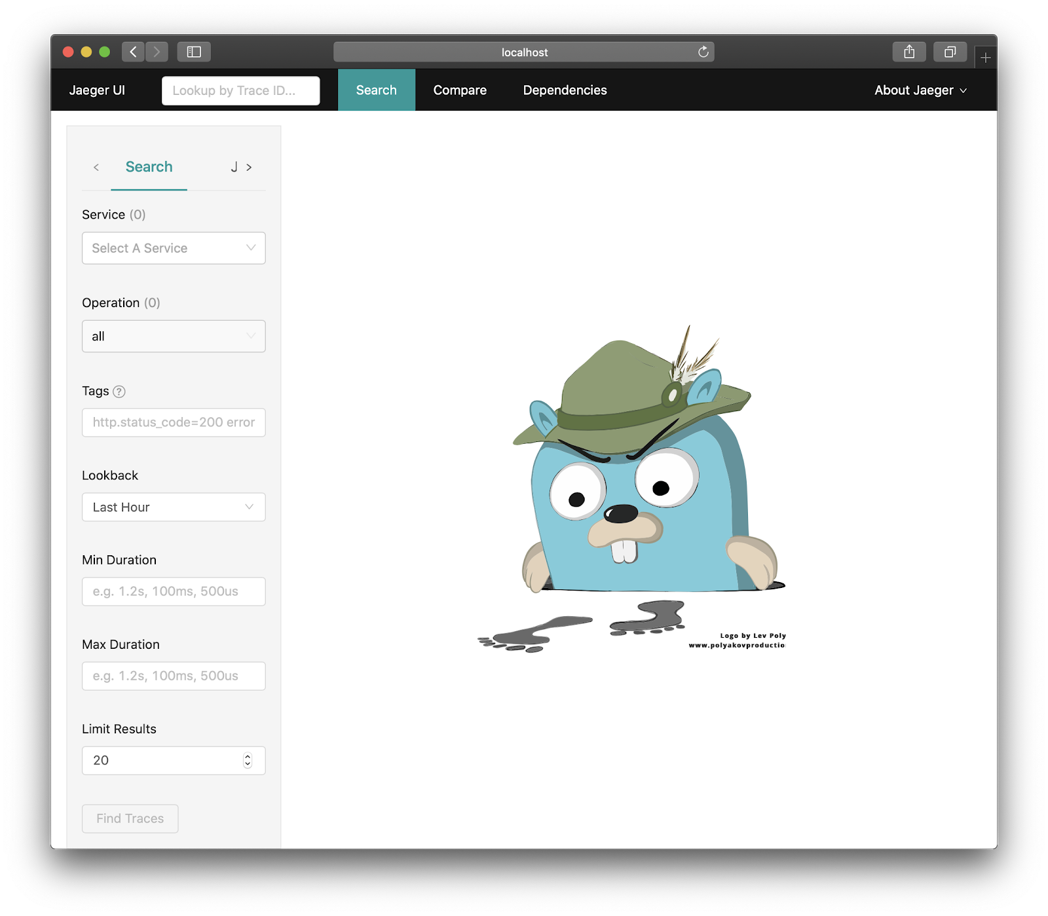Open the Select A Service dropdown
1048x916 pixels.
coord(174,248)
